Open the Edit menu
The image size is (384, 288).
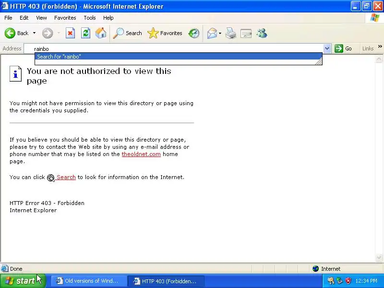click(24, 18)
